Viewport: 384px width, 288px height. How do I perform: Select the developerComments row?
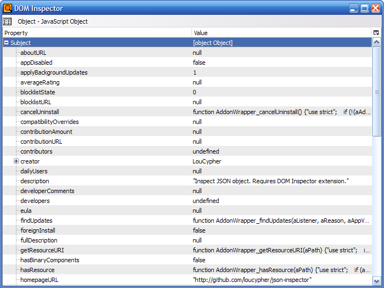188,191
